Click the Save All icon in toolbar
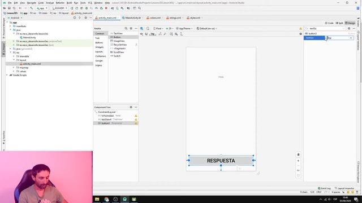Image resolution: width=362 pixels, height=203 pixels. tap(9, 8)
